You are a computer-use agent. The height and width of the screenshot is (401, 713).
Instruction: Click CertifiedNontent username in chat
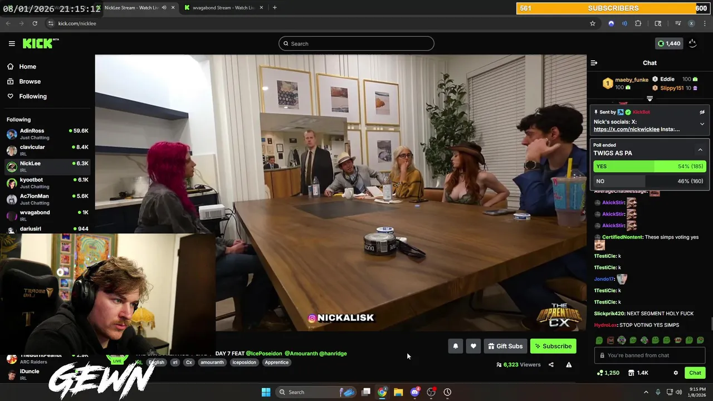click(623, 237)
